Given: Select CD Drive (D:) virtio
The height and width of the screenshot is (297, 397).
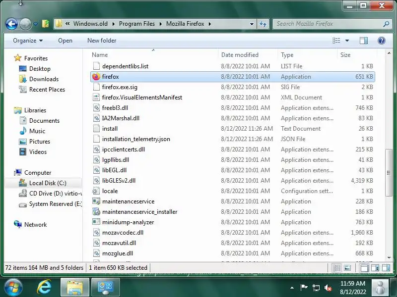Looking at the screenshot, I should point(56,194).
